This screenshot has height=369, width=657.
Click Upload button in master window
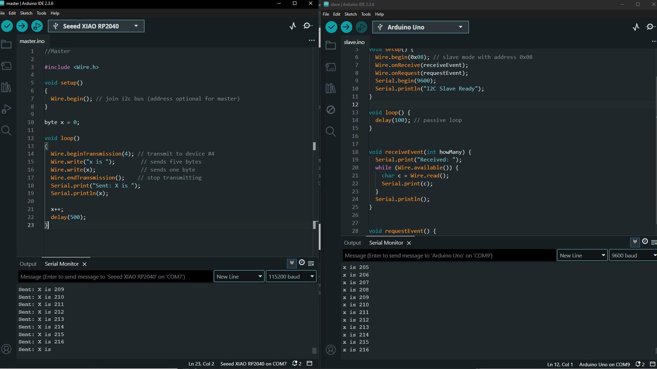22,26
